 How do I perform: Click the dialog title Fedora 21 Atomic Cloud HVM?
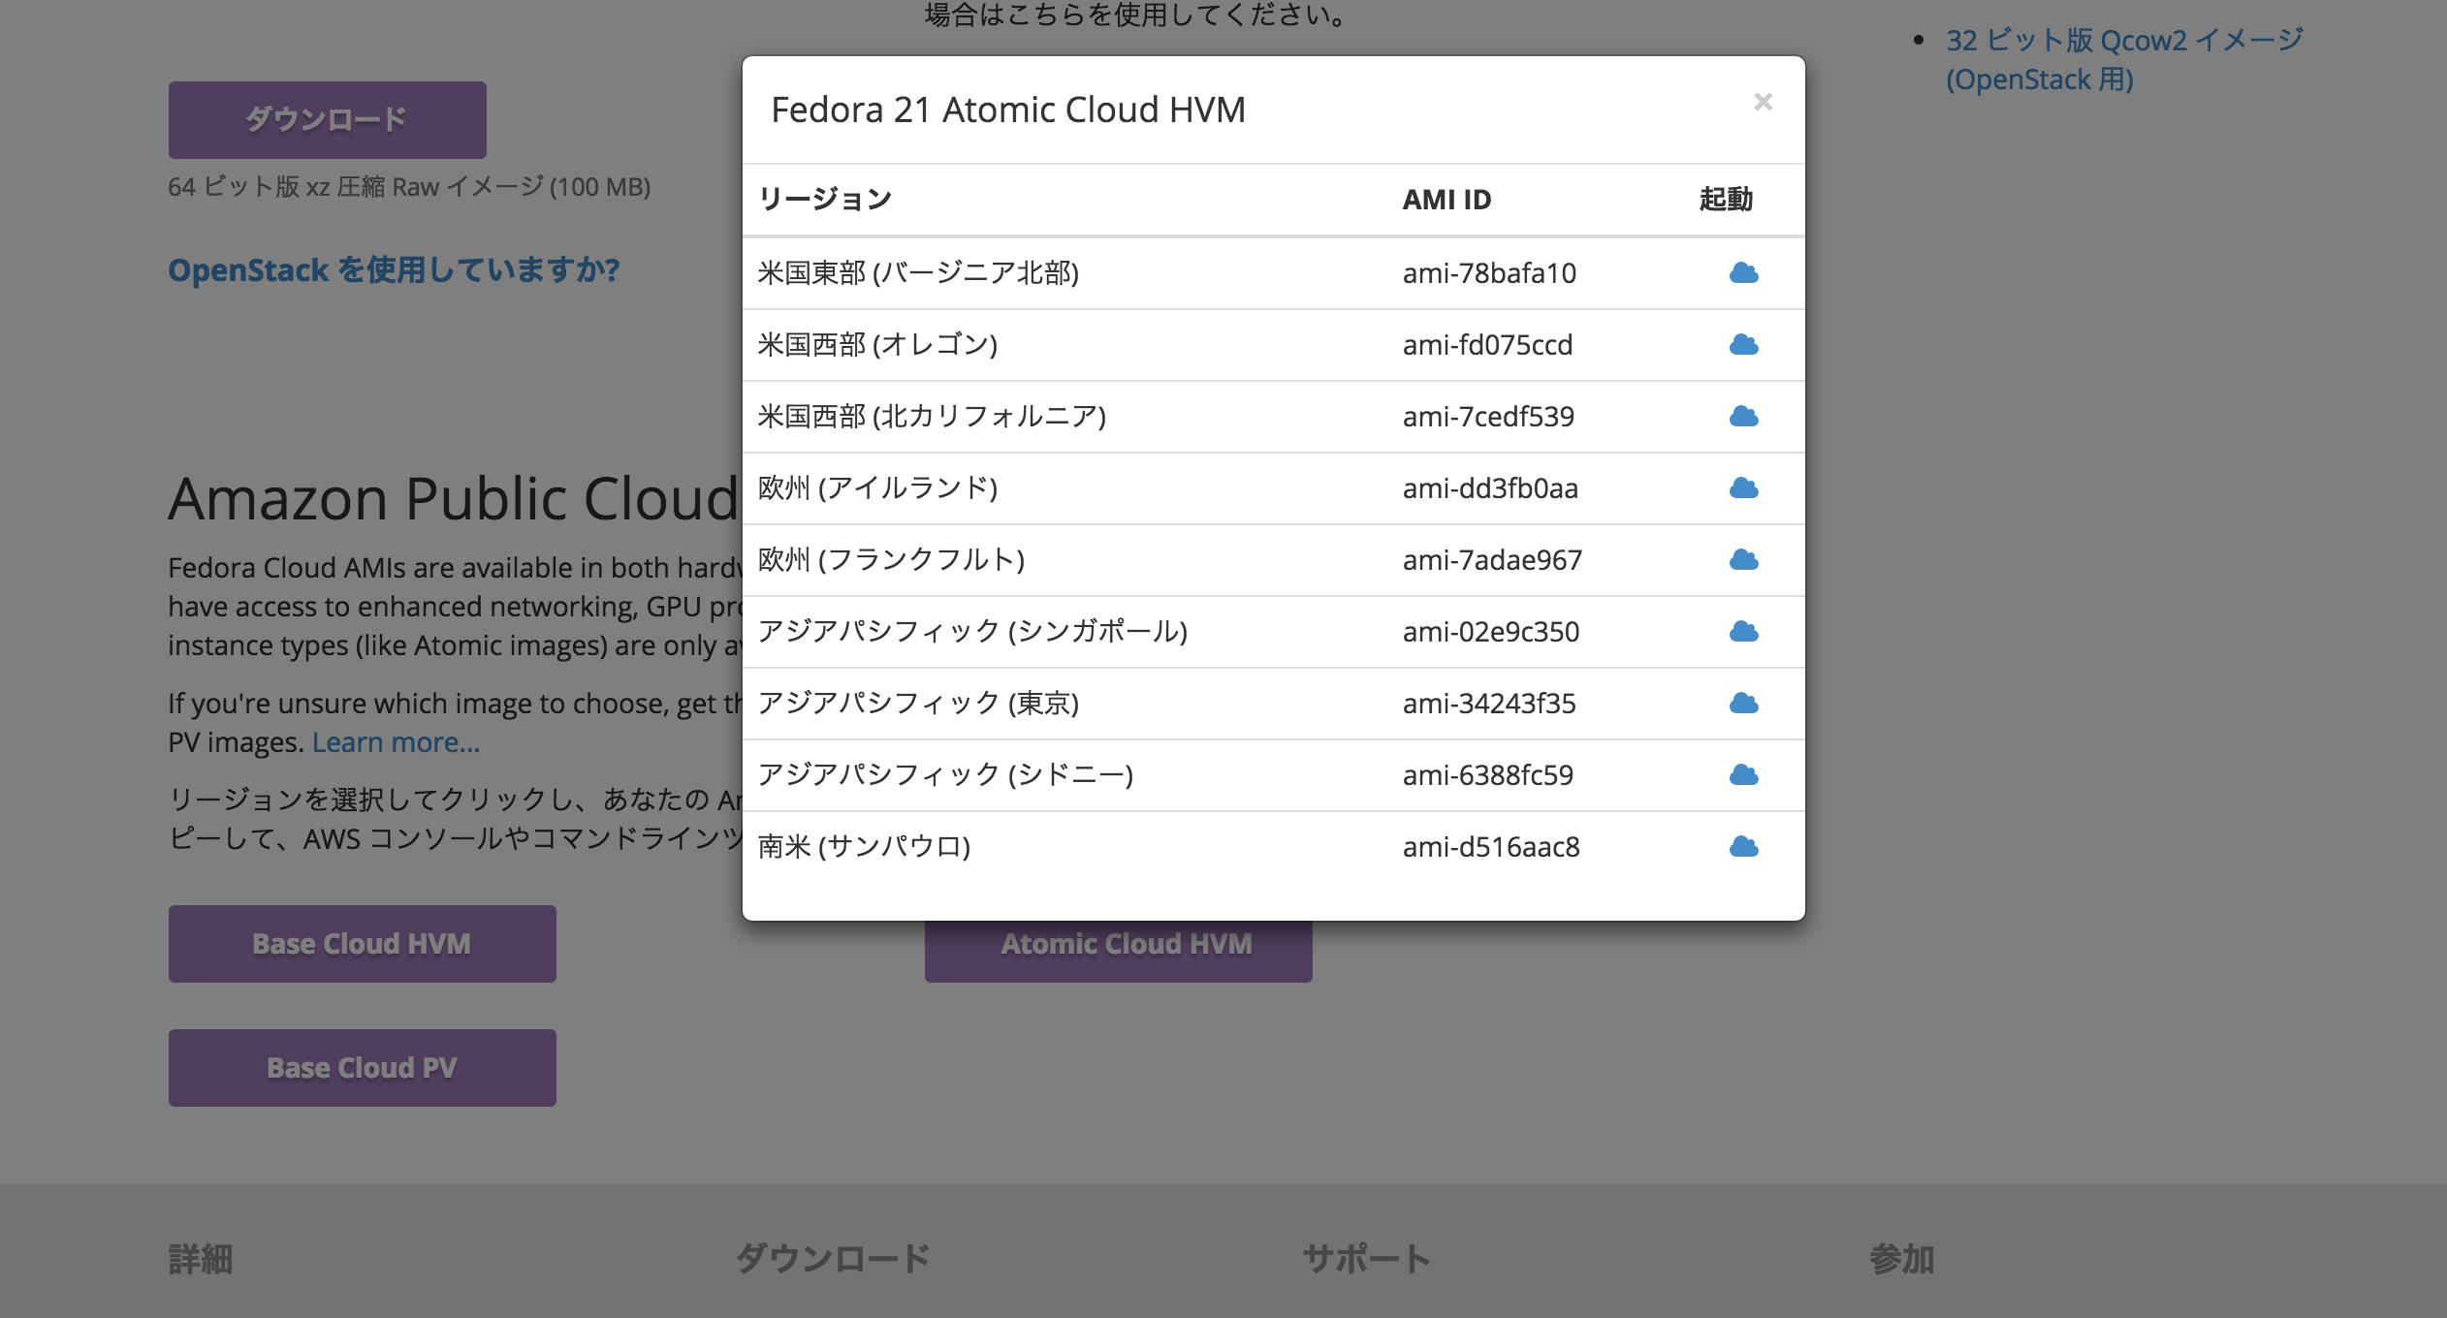tap(1008, 110)
